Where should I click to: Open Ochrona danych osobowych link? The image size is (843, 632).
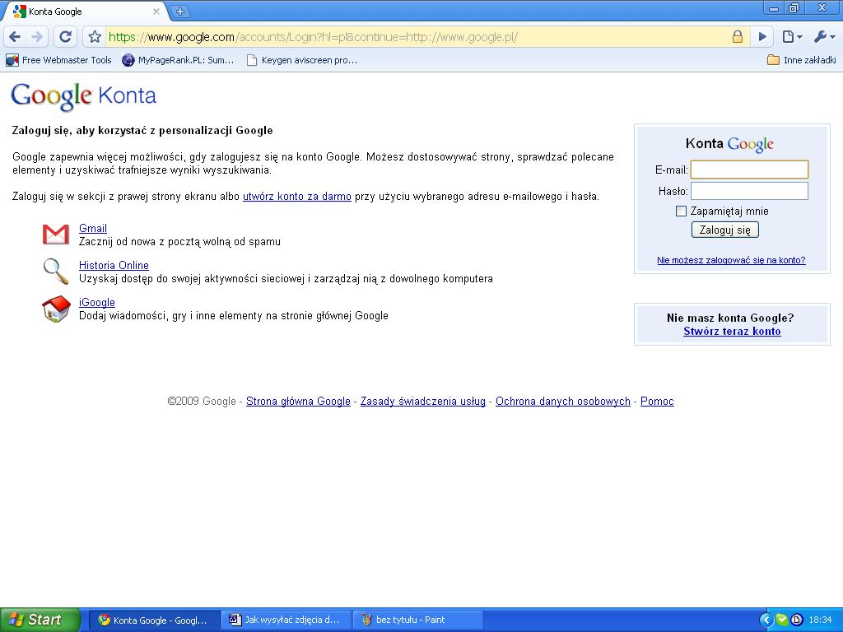click(x=563, y=402)
